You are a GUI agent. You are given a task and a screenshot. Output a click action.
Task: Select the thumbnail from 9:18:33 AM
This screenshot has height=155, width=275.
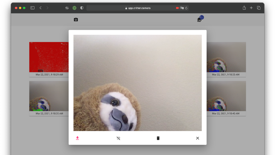click(226, 57)
